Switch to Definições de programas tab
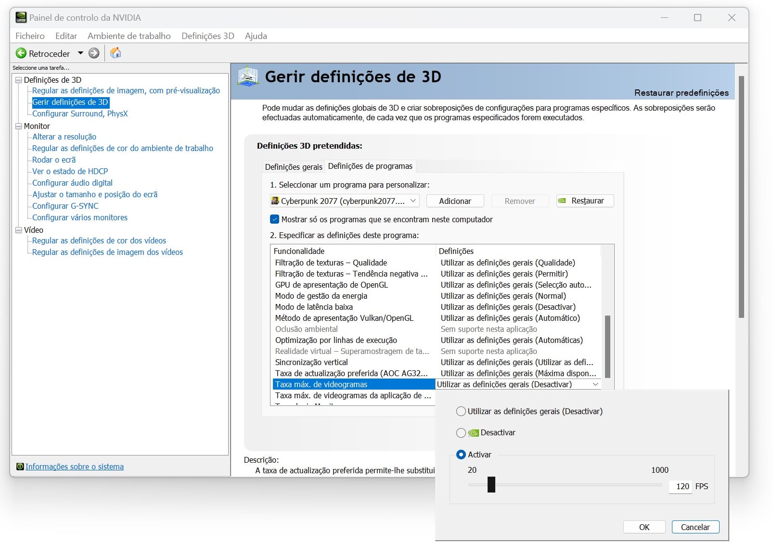The width and height of the screenshot is (773, 556). 370,166
